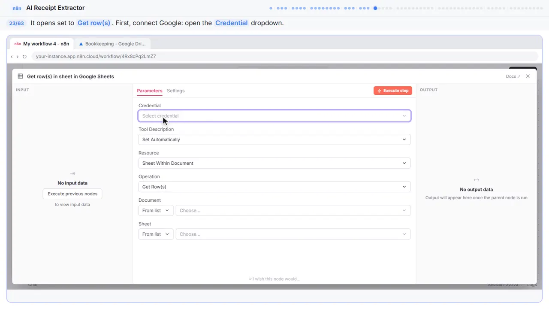Click the 23/63 step counter
549x309 pixels.
(x=16, y=23)
